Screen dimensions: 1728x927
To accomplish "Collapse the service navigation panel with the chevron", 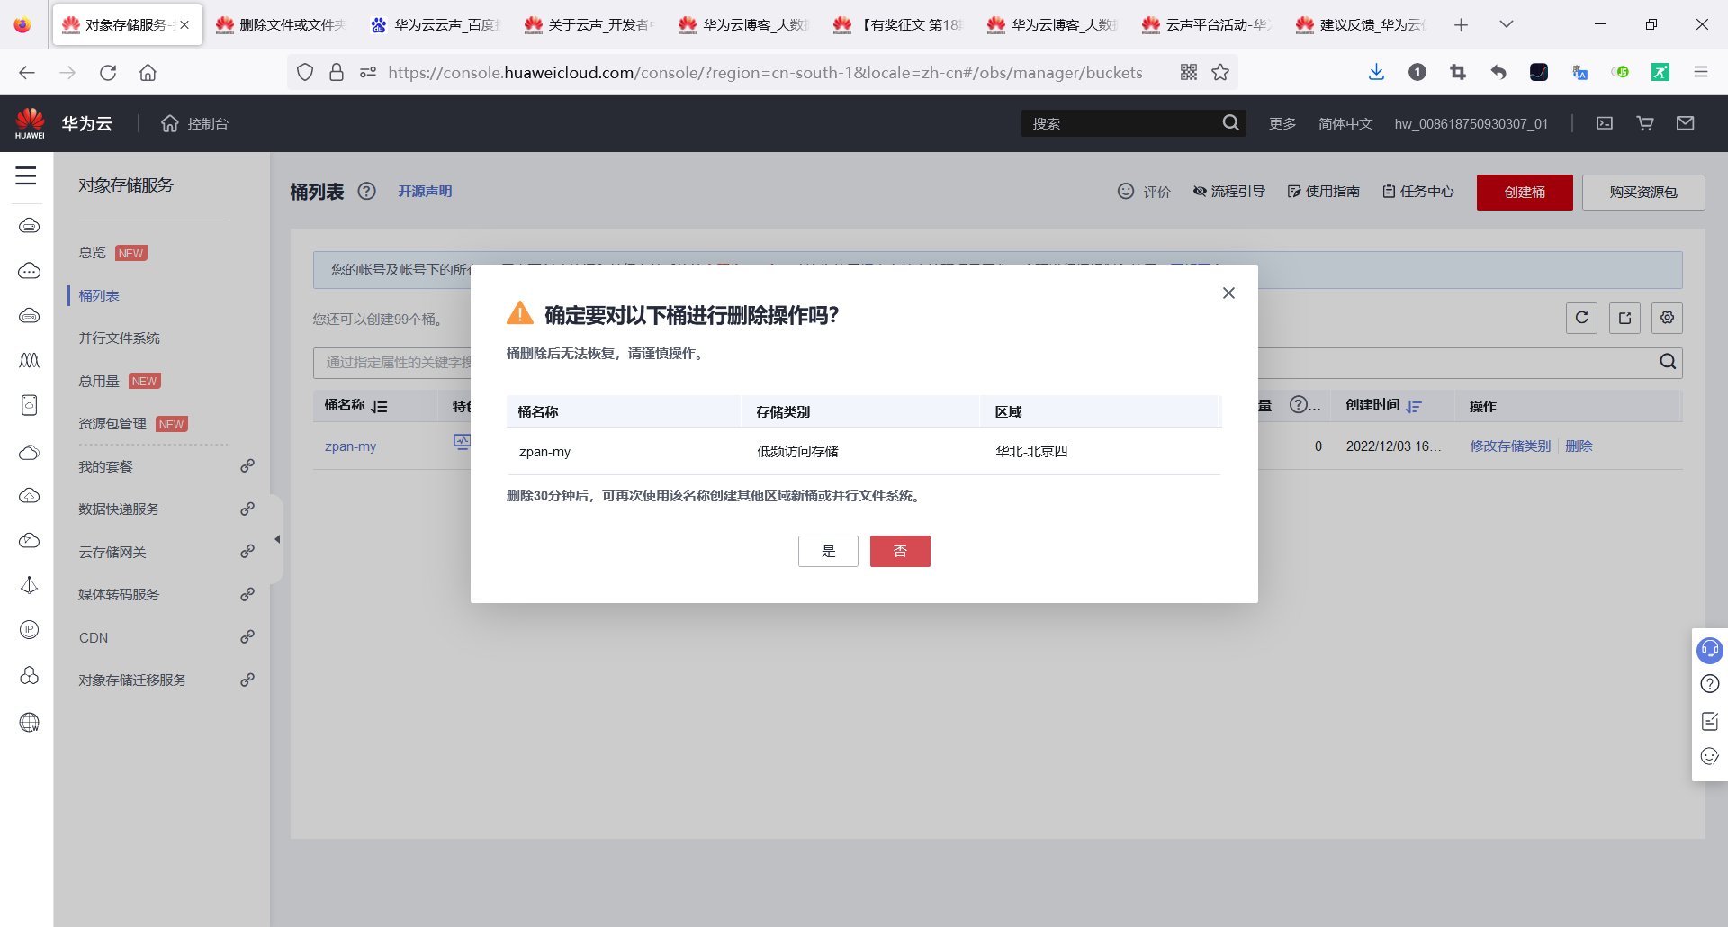I will pos(277,538).
